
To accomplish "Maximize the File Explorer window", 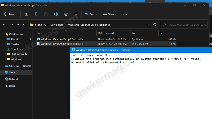I will (x=195, y=5).
